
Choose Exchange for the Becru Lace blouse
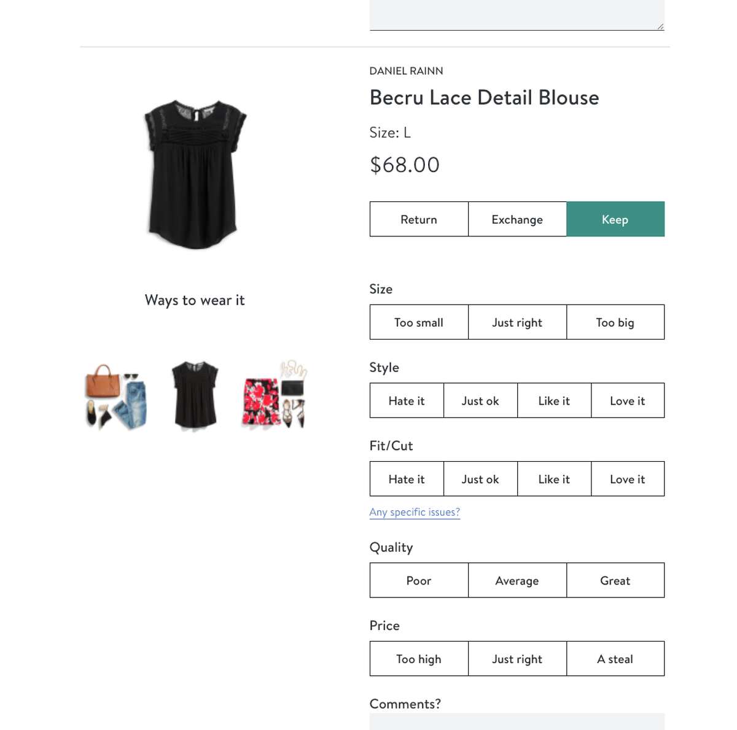(517, 219)
